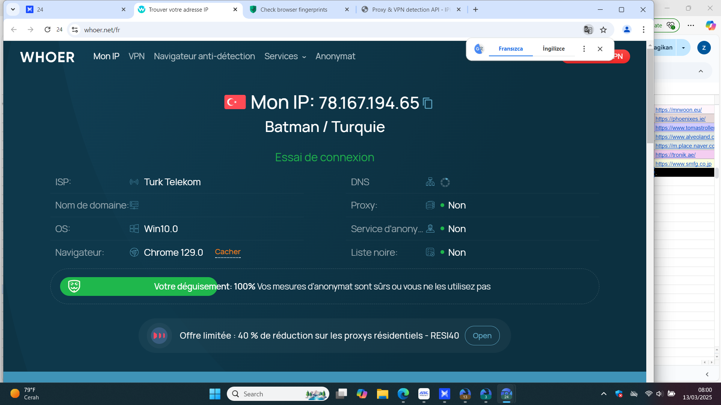Viewport: 721px width, 405px height.
Task: Select the Batman / Turquie location text
Action: pos(325,127)
